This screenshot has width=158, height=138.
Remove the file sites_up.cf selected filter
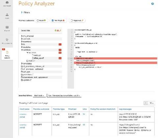(79, 96)
